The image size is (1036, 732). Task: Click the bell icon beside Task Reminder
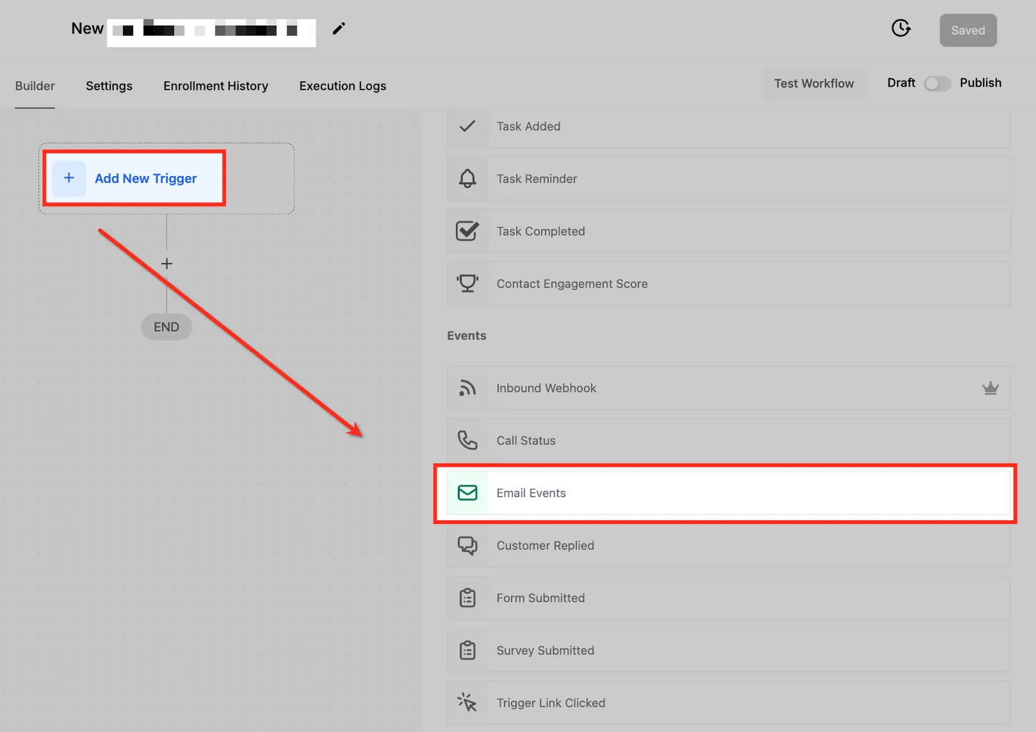pyautogui.click(x=467, y=179)
